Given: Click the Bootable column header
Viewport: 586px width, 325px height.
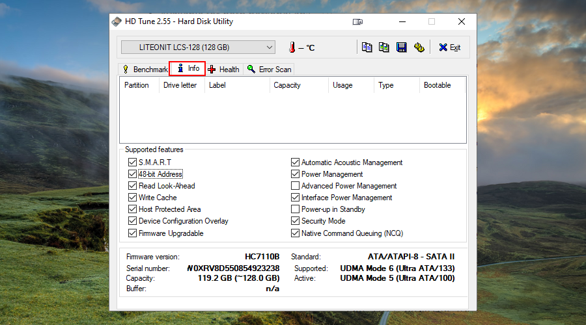Looking at the screenshot, I should pos(442,85).
